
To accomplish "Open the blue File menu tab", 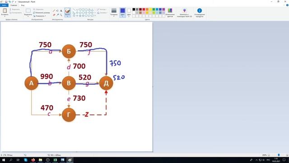I will click(x=4, y=5).
